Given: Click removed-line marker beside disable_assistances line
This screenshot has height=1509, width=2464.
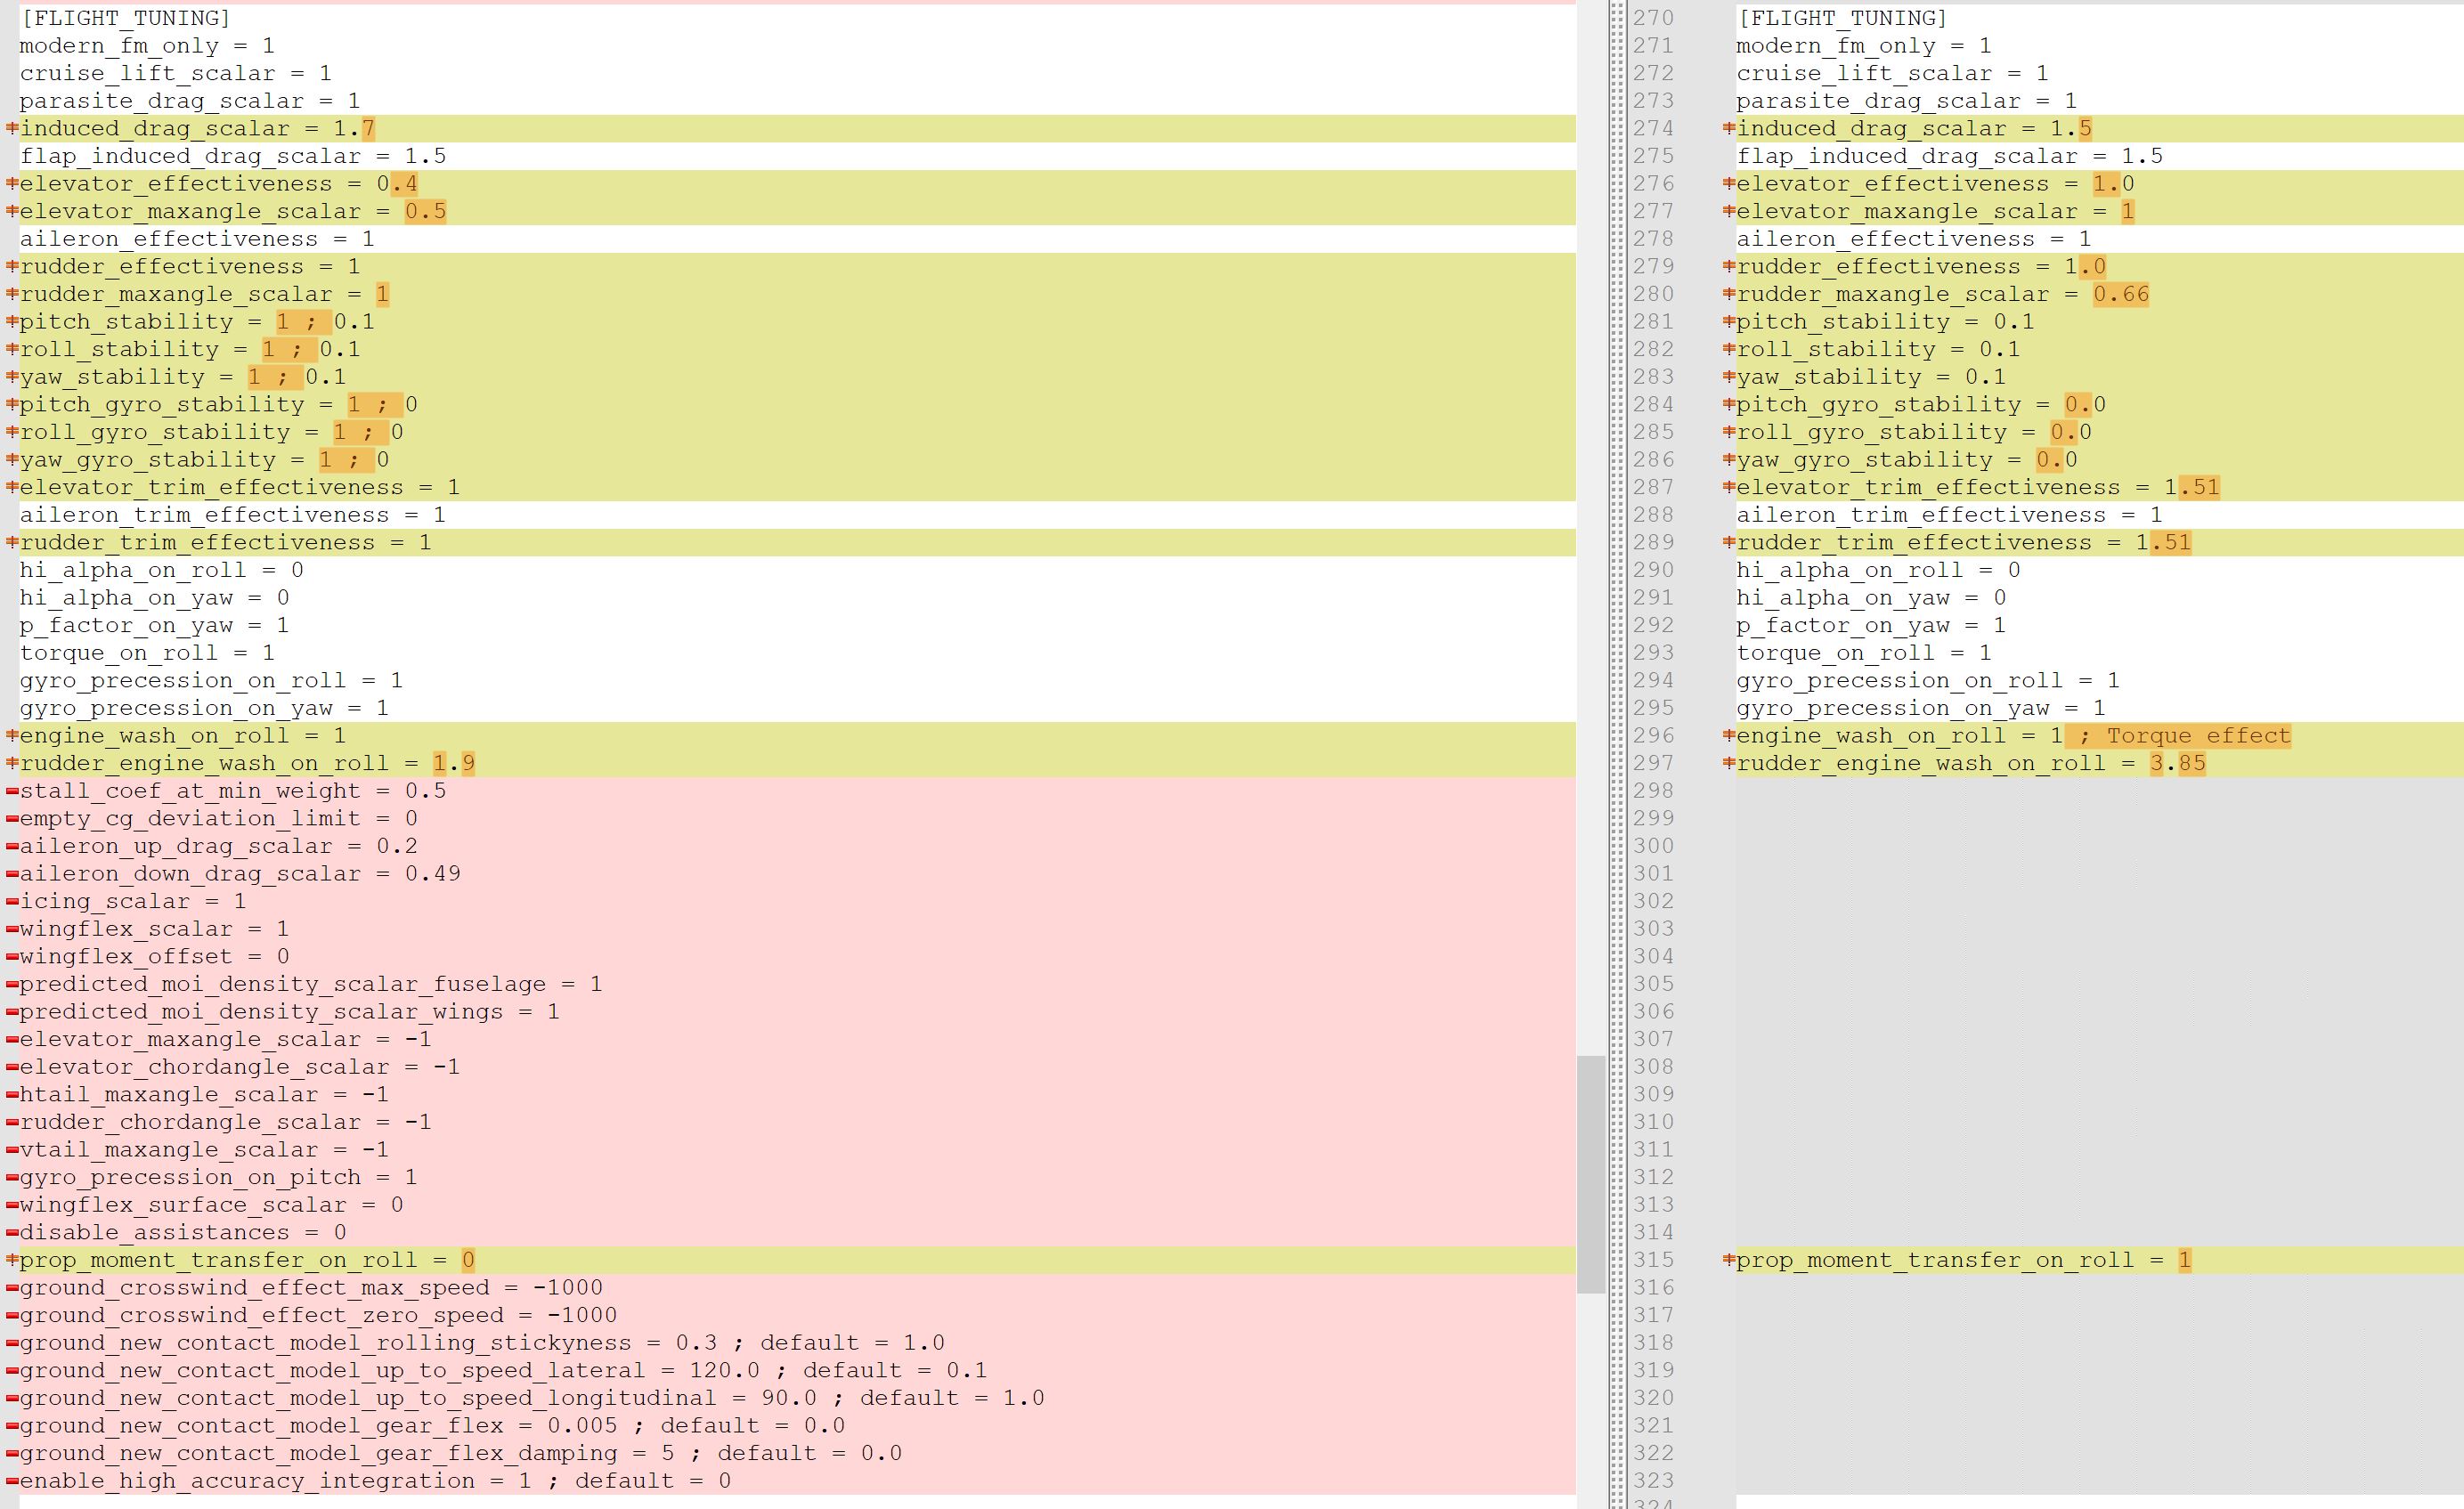Looking at the screenshot, I should [x=12, y=1233].
